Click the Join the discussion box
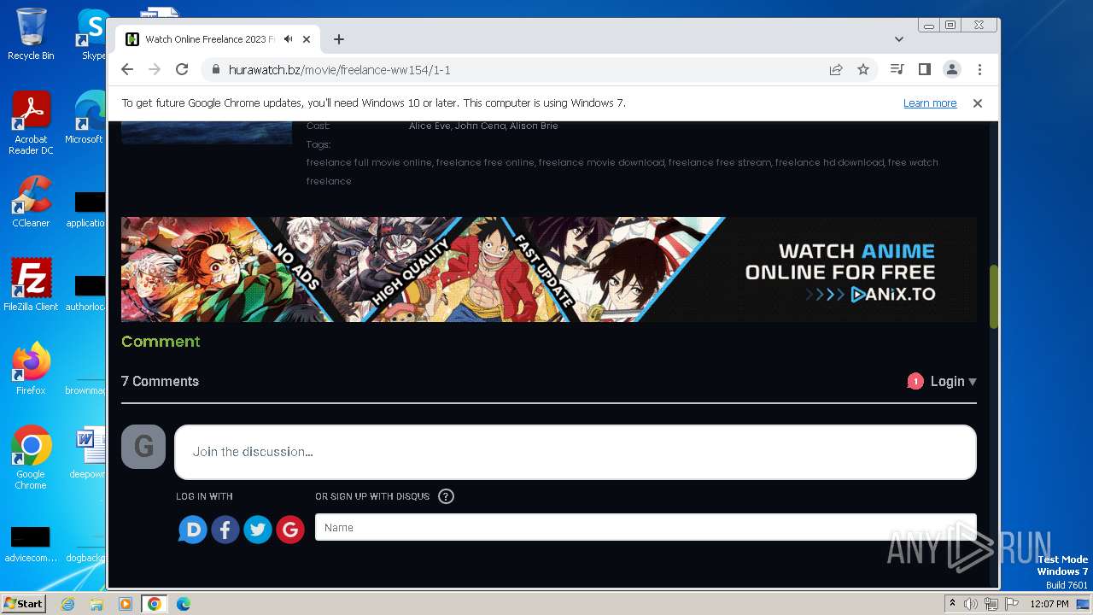The height and width of the screenshot is (615, 1093). 575,452
